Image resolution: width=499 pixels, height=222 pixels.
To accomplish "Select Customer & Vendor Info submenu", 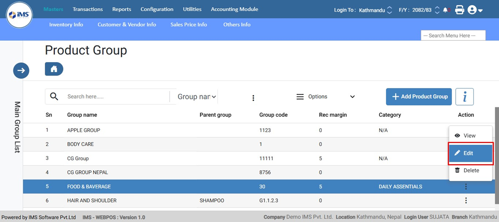I will (x=127, y=25).
